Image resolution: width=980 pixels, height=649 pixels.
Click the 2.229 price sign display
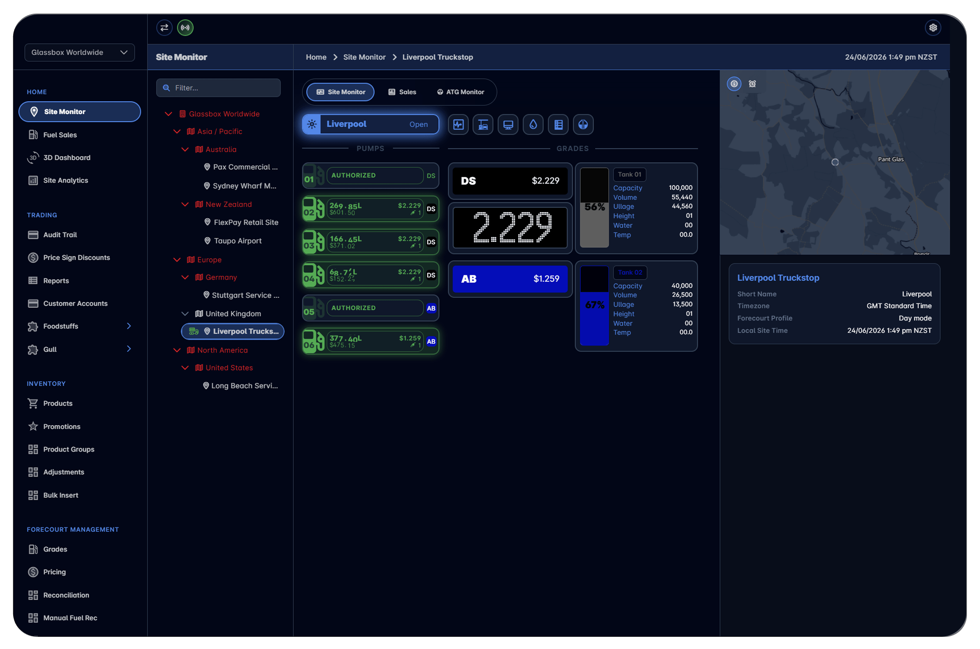click(510, 228)
